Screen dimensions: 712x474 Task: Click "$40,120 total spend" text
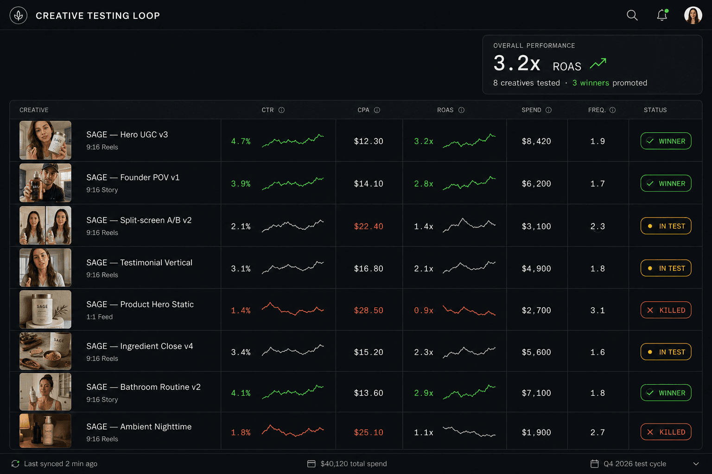tap(354, 464)
